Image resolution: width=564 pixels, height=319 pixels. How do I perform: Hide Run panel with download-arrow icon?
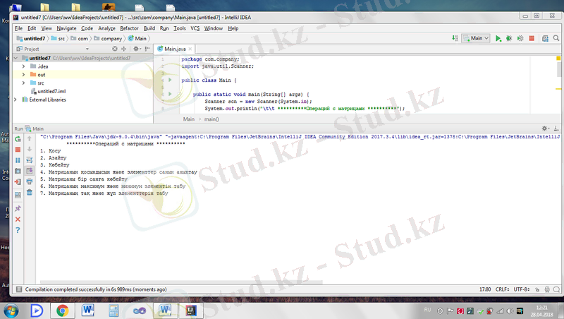556,128
